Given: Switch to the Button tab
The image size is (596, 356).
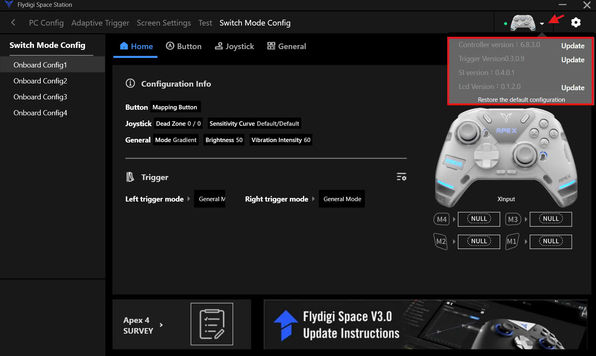Looking at the screenshot, I should [x=184, y=46].
